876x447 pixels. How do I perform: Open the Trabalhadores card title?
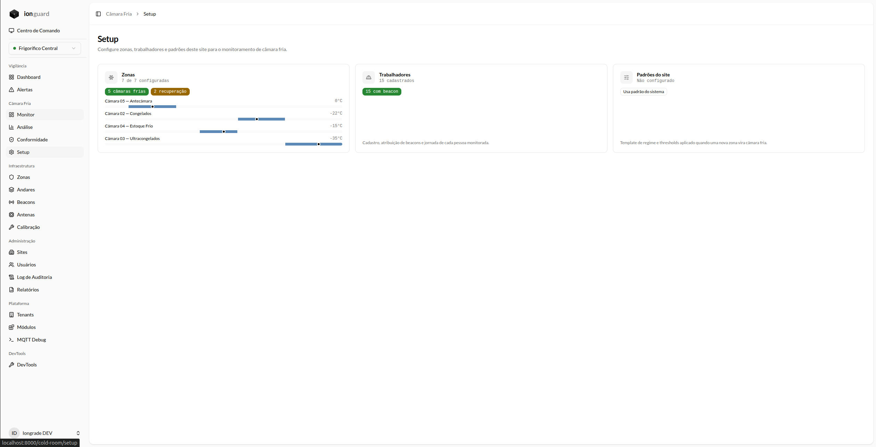pyautogui.click(x=395, y=75)
